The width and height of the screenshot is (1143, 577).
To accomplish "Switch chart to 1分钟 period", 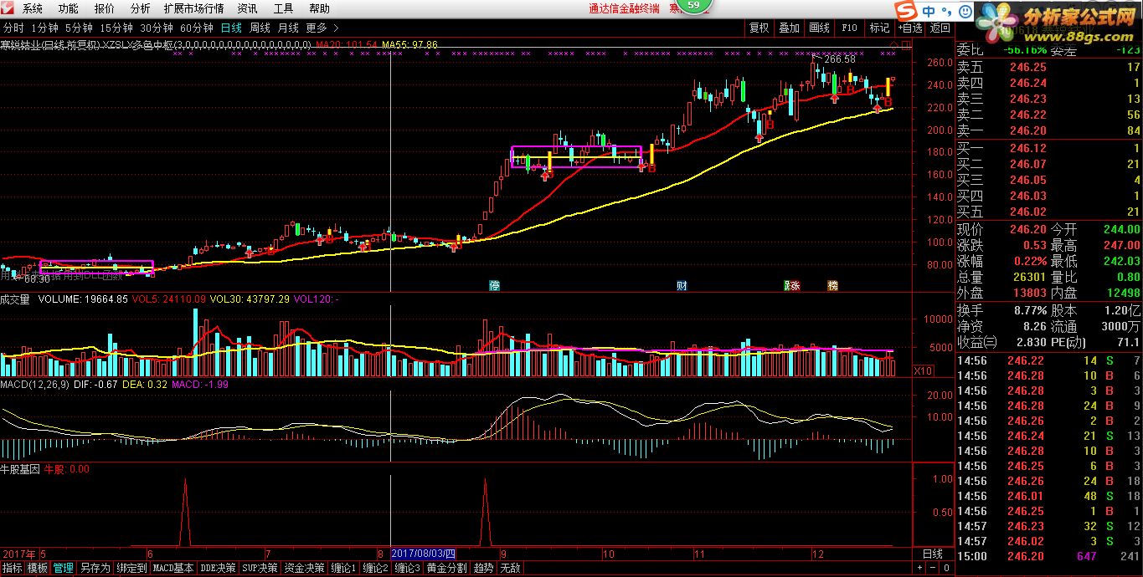I will 44,28.
